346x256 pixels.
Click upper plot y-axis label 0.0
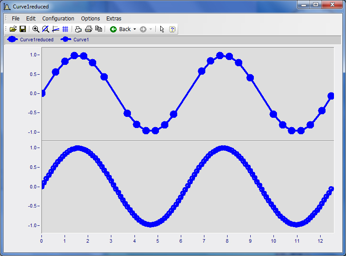[33, 94]
